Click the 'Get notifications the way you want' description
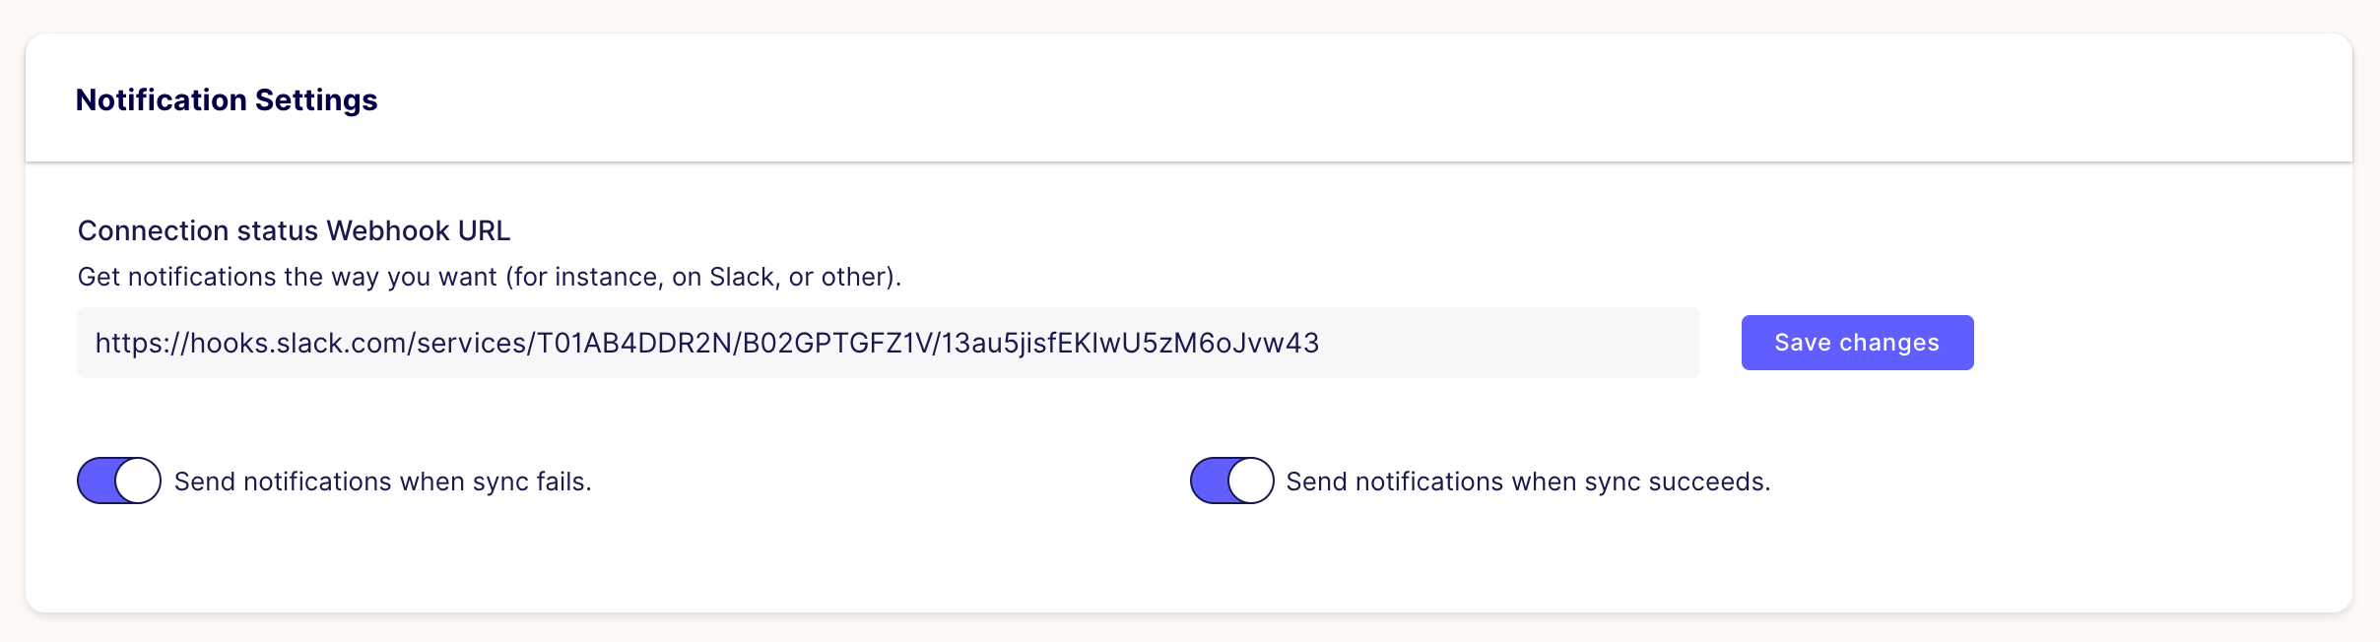Viewport: 2380px width, 642px height. pos(489,277)
